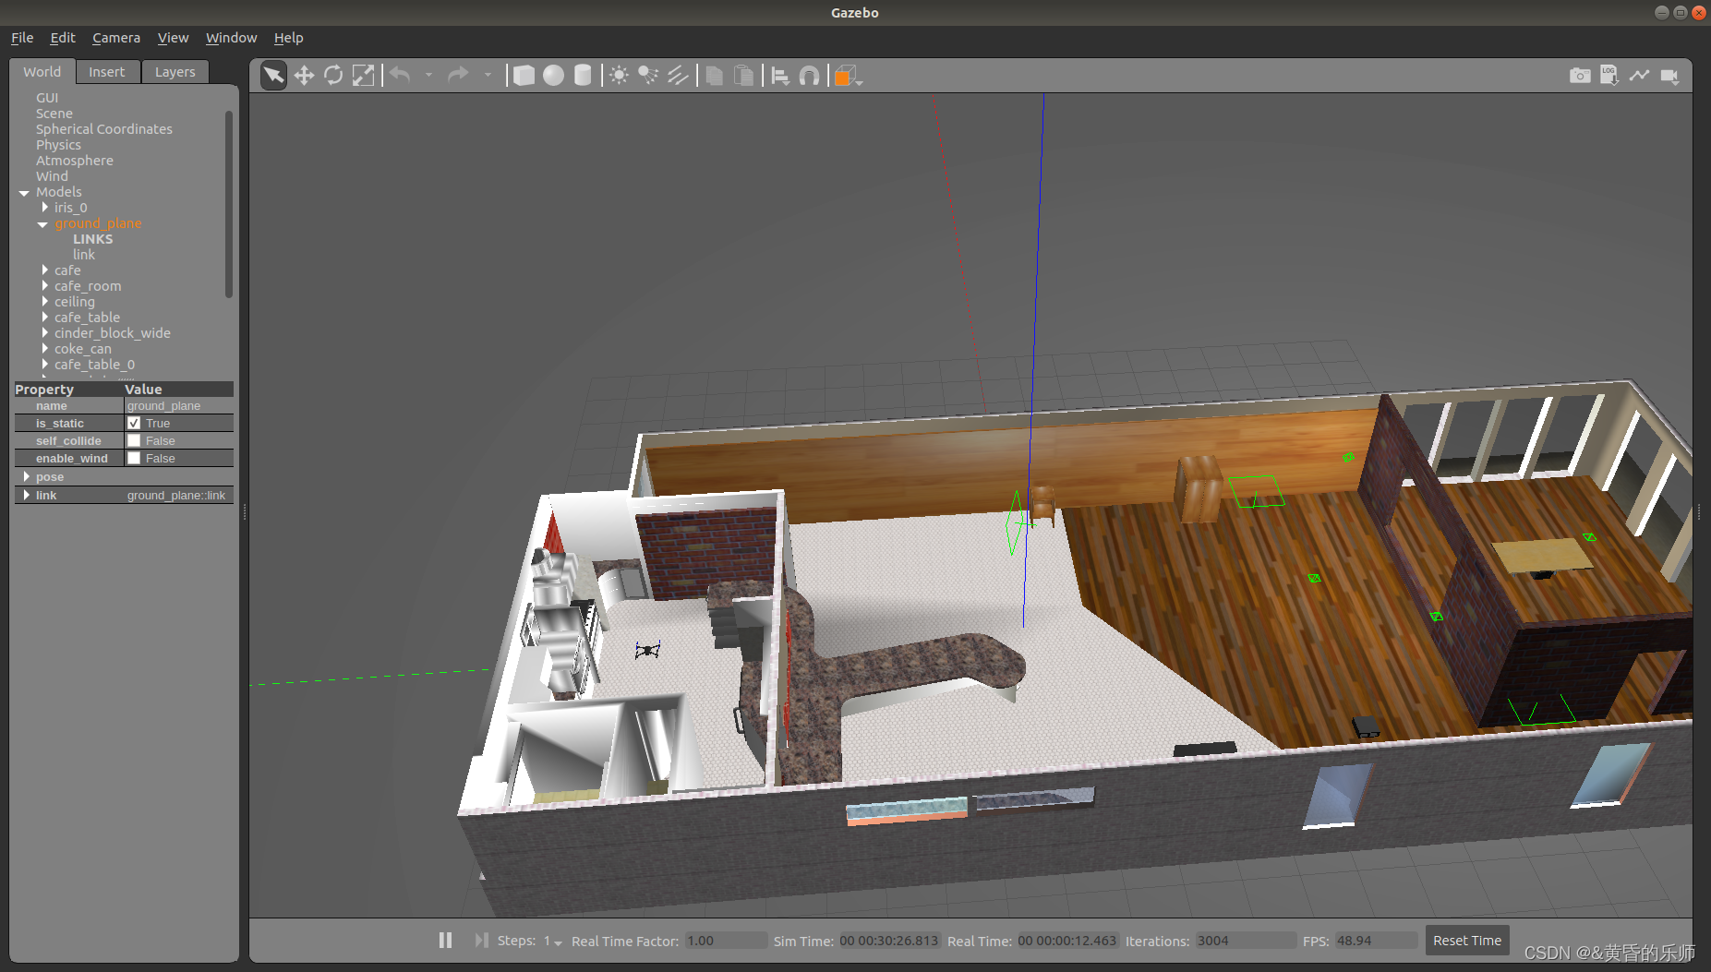Switch to the World tab
Screen dimensions: 1711x972
click(x=42, y=72)
